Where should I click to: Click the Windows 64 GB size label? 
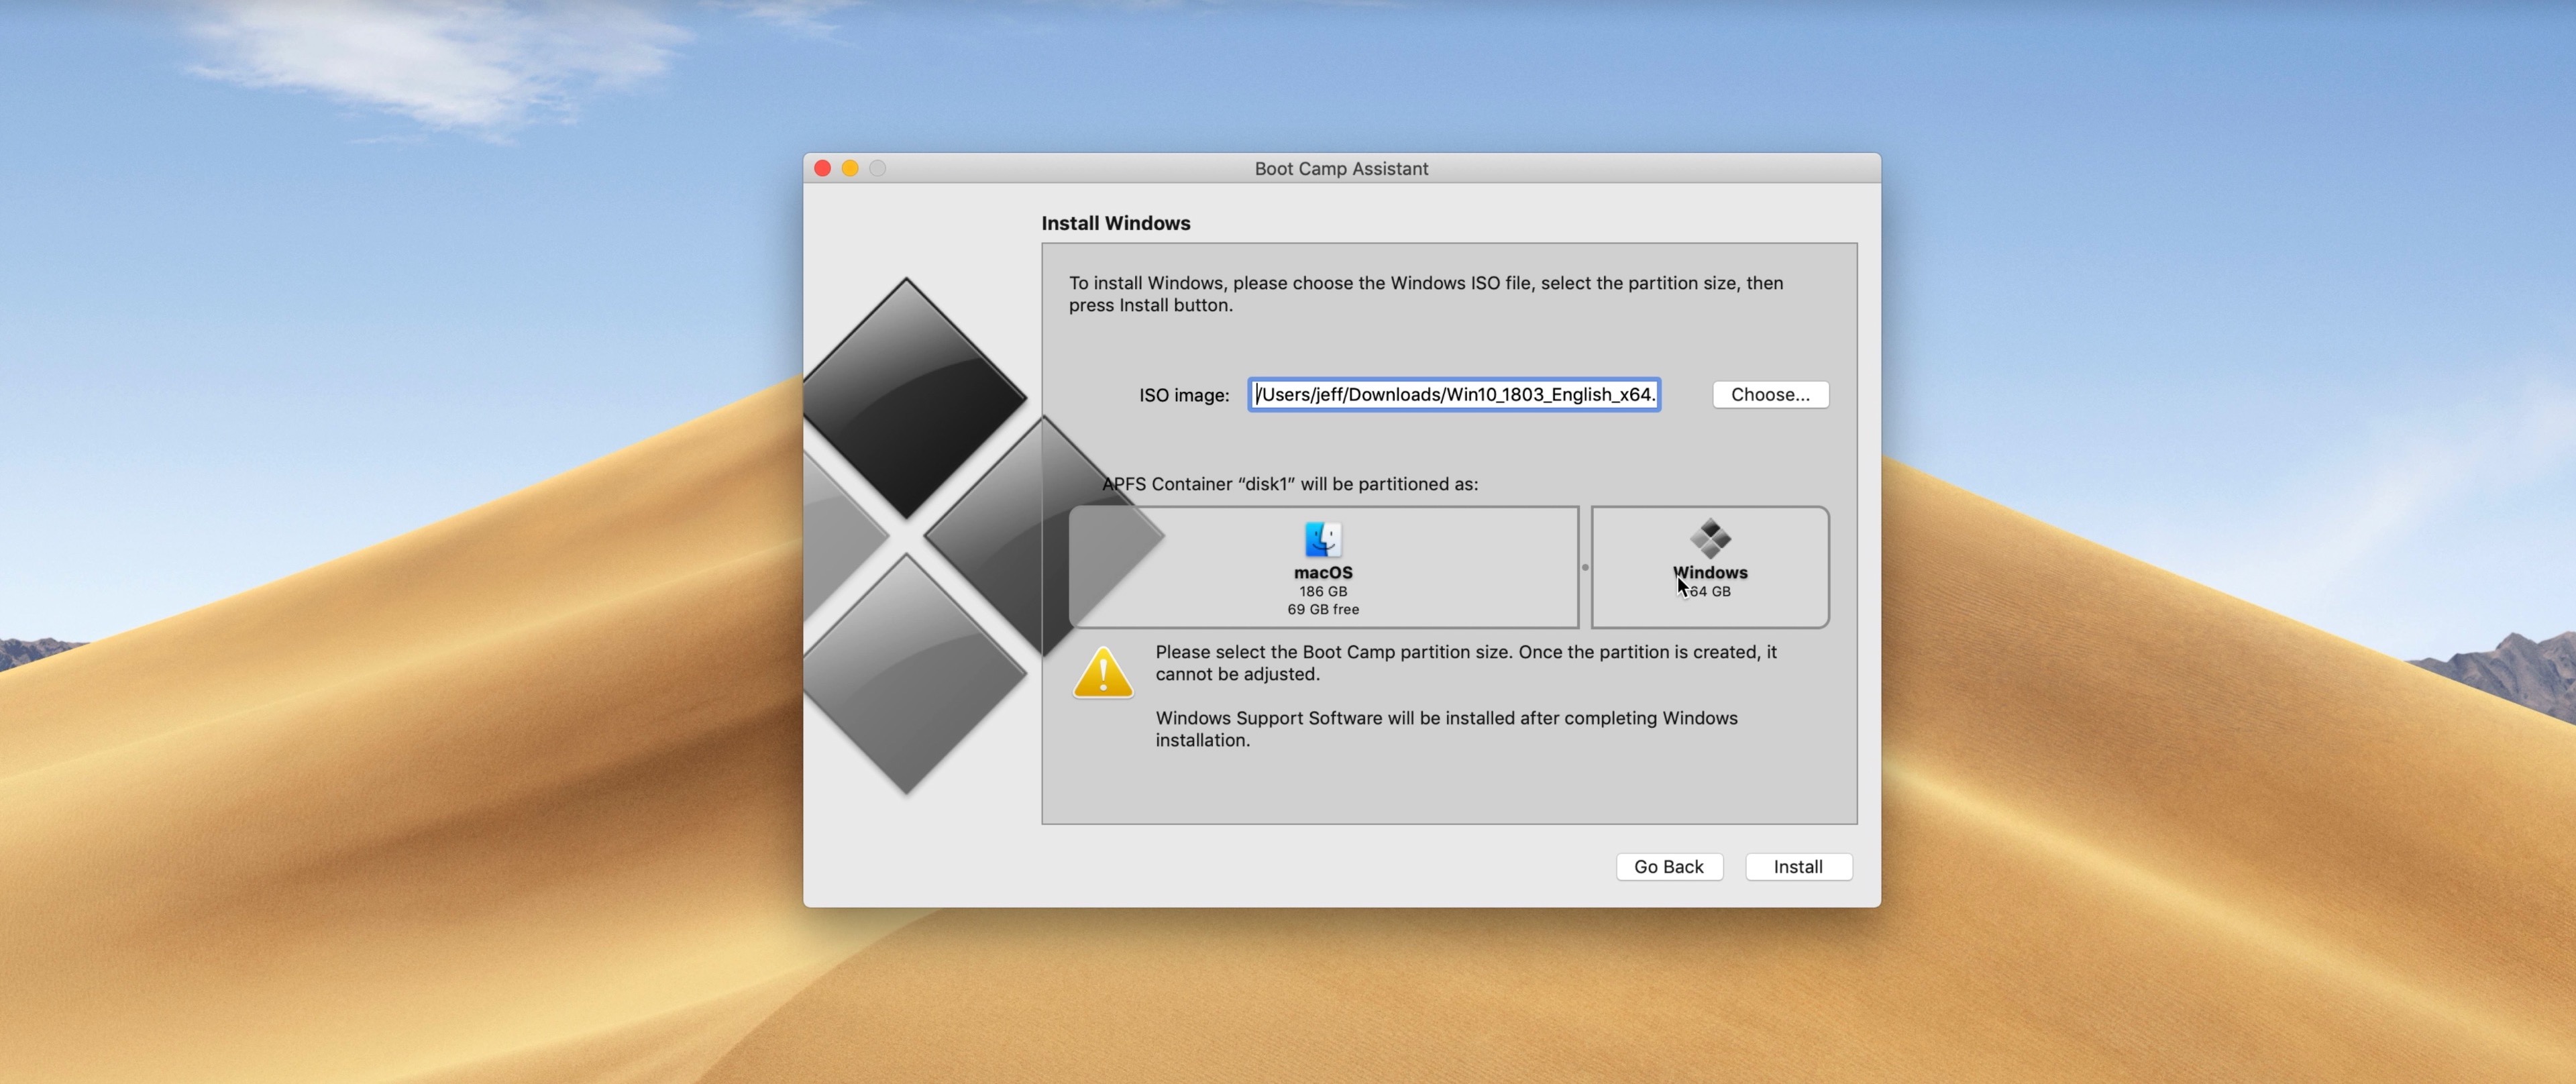(1710, 590)
